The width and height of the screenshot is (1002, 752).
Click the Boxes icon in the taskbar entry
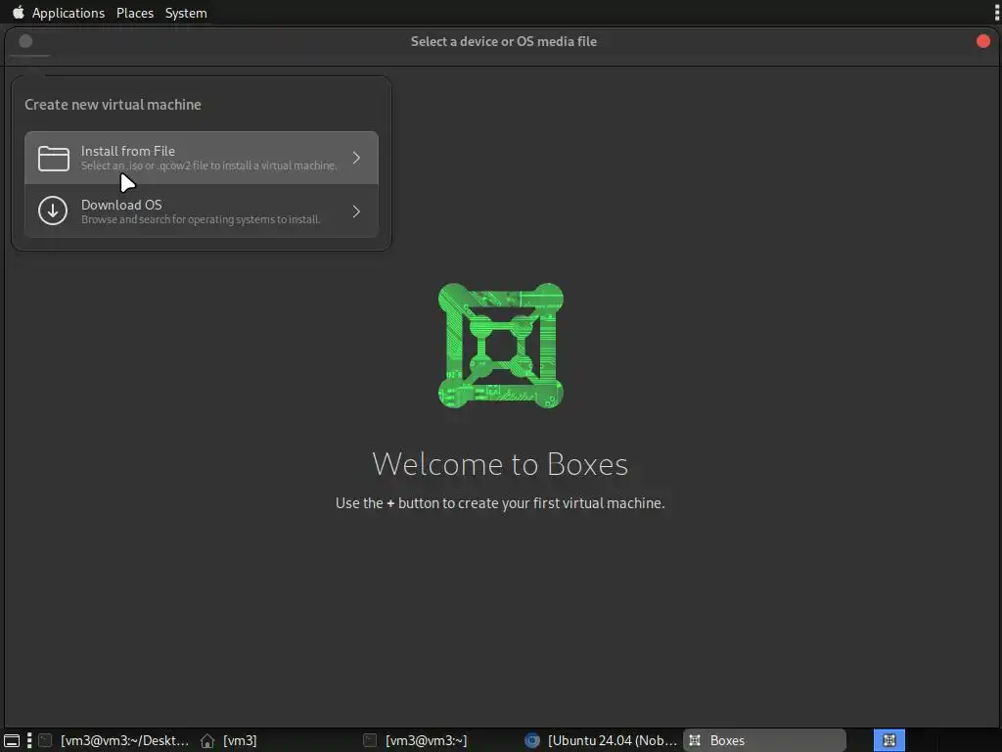(695, 740)
